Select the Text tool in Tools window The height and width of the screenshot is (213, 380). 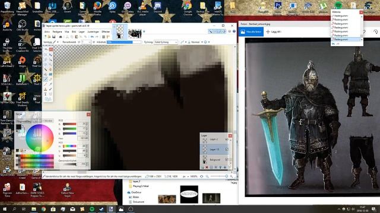(45, 94)
